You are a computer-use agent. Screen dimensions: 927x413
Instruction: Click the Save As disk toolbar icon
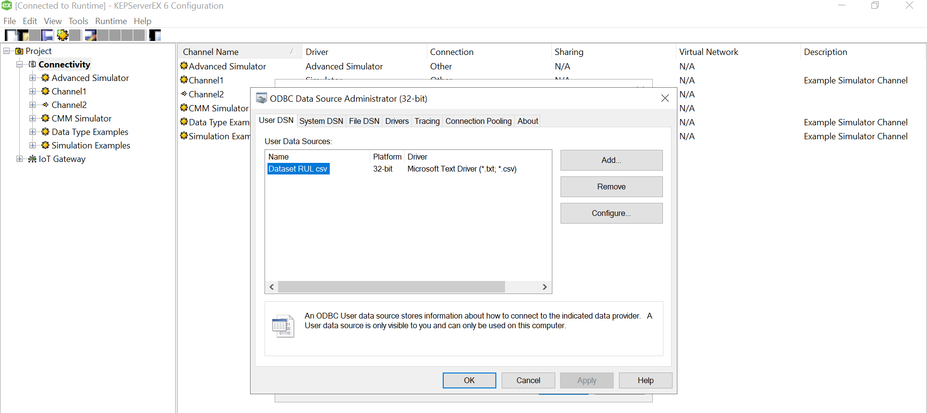tap(47, 35)
